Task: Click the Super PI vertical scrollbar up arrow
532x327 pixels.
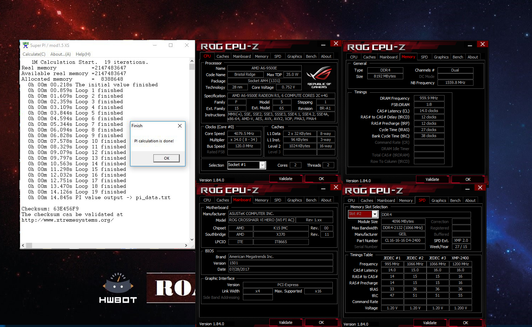Action: pos(192,61)
